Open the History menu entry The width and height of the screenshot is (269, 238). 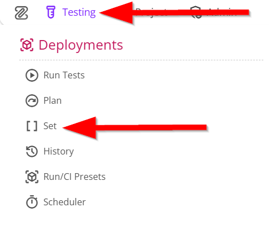(59, 152)
